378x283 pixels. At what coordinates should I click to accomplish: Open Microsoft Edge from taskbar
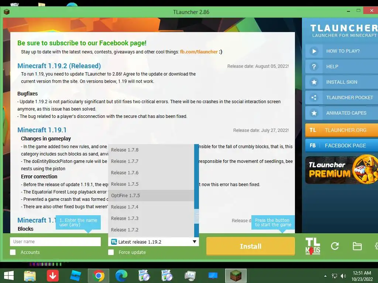(121, 276)
